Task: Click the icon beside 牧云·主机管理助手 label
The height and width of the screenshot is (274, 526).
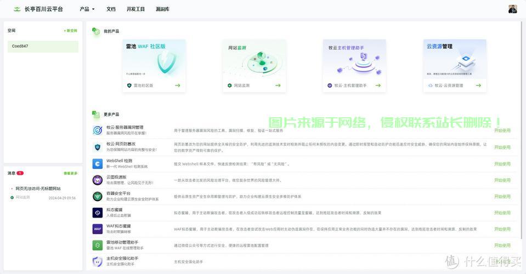Action: tap(330, 85)
